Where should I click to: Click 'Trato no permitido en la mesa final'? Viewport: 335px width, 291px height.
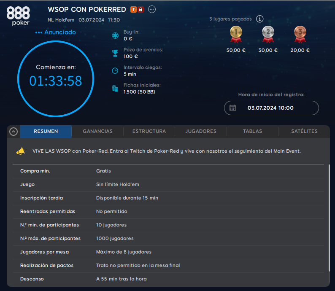138,265
